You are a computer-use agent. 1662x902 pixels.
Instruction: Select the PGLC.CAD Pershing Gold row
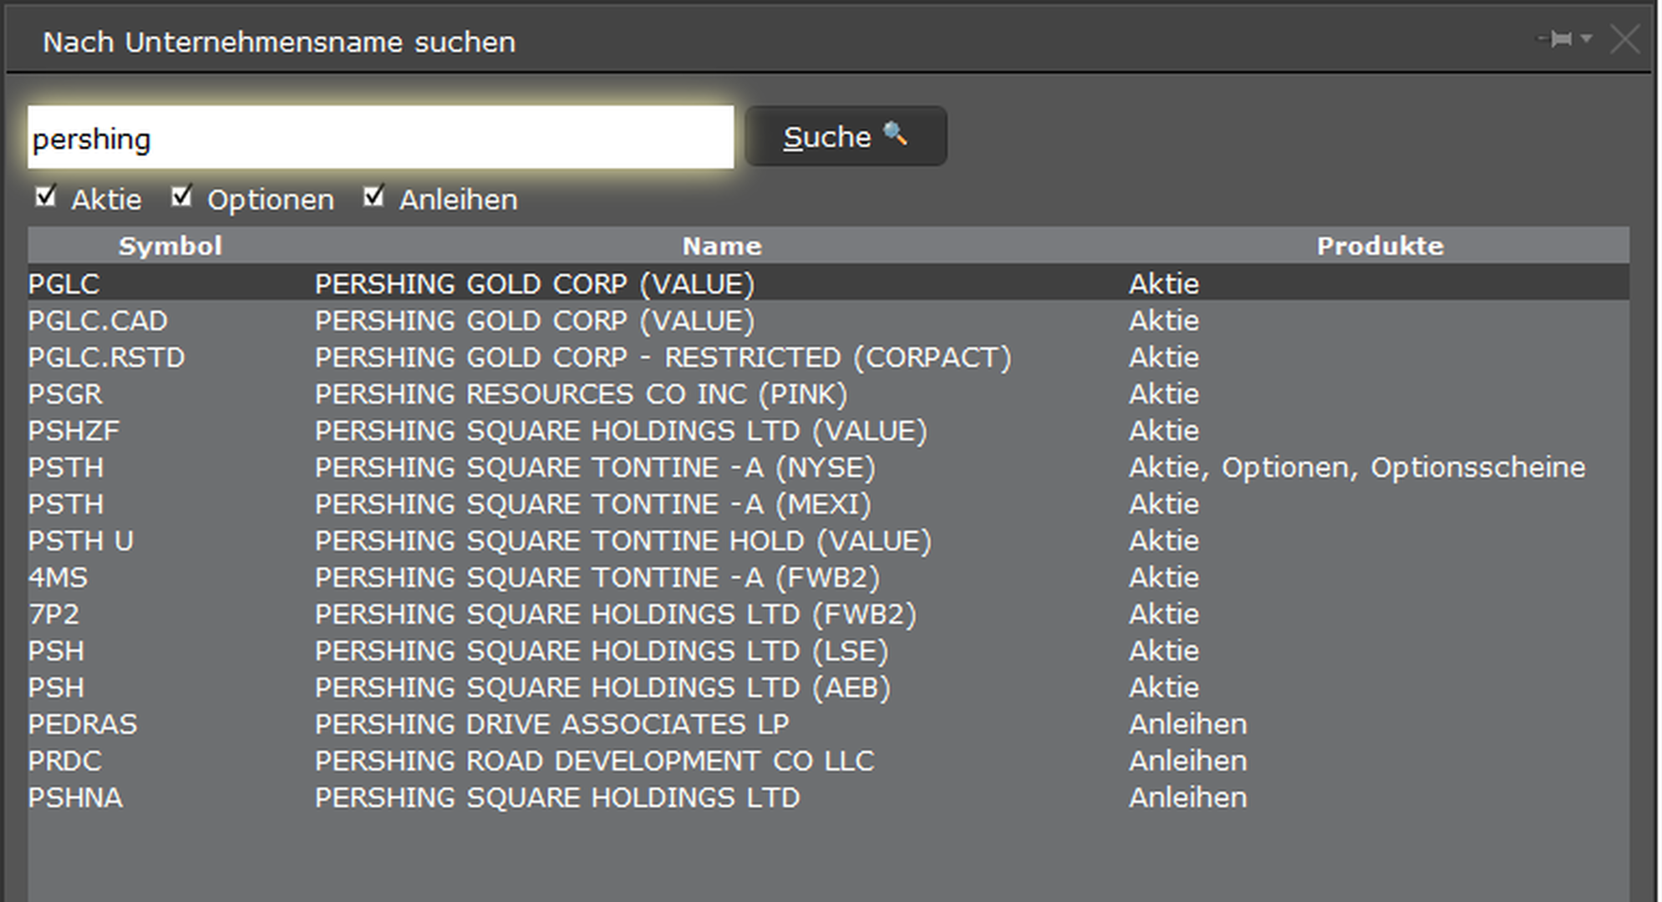coord(828,321)
